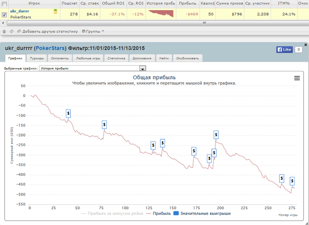Sort by Подсчет column header
The height and width of the screenshot is (225, 309).
[x=70, y=4]
